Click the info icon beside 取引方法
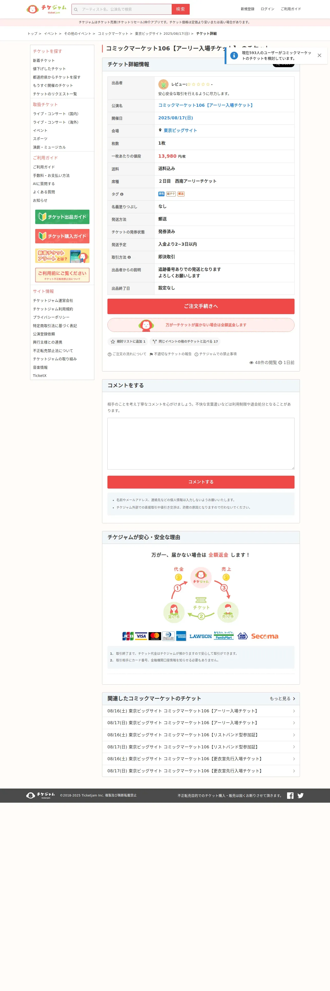The image size is (330, 991). [x=129, y=257]
